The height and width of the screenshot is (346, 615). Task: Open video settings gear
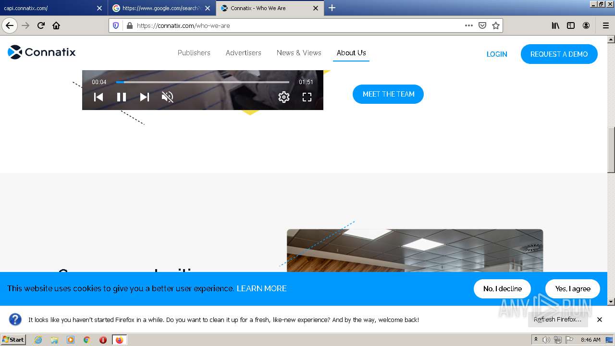(284, 97)
